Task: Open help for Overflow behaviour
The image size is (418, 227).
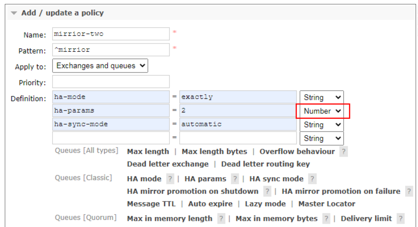Action: click(x=344, y=152)
